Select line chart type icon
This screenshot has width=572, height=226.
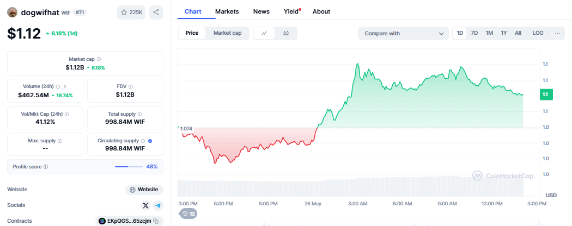(264, 34)
